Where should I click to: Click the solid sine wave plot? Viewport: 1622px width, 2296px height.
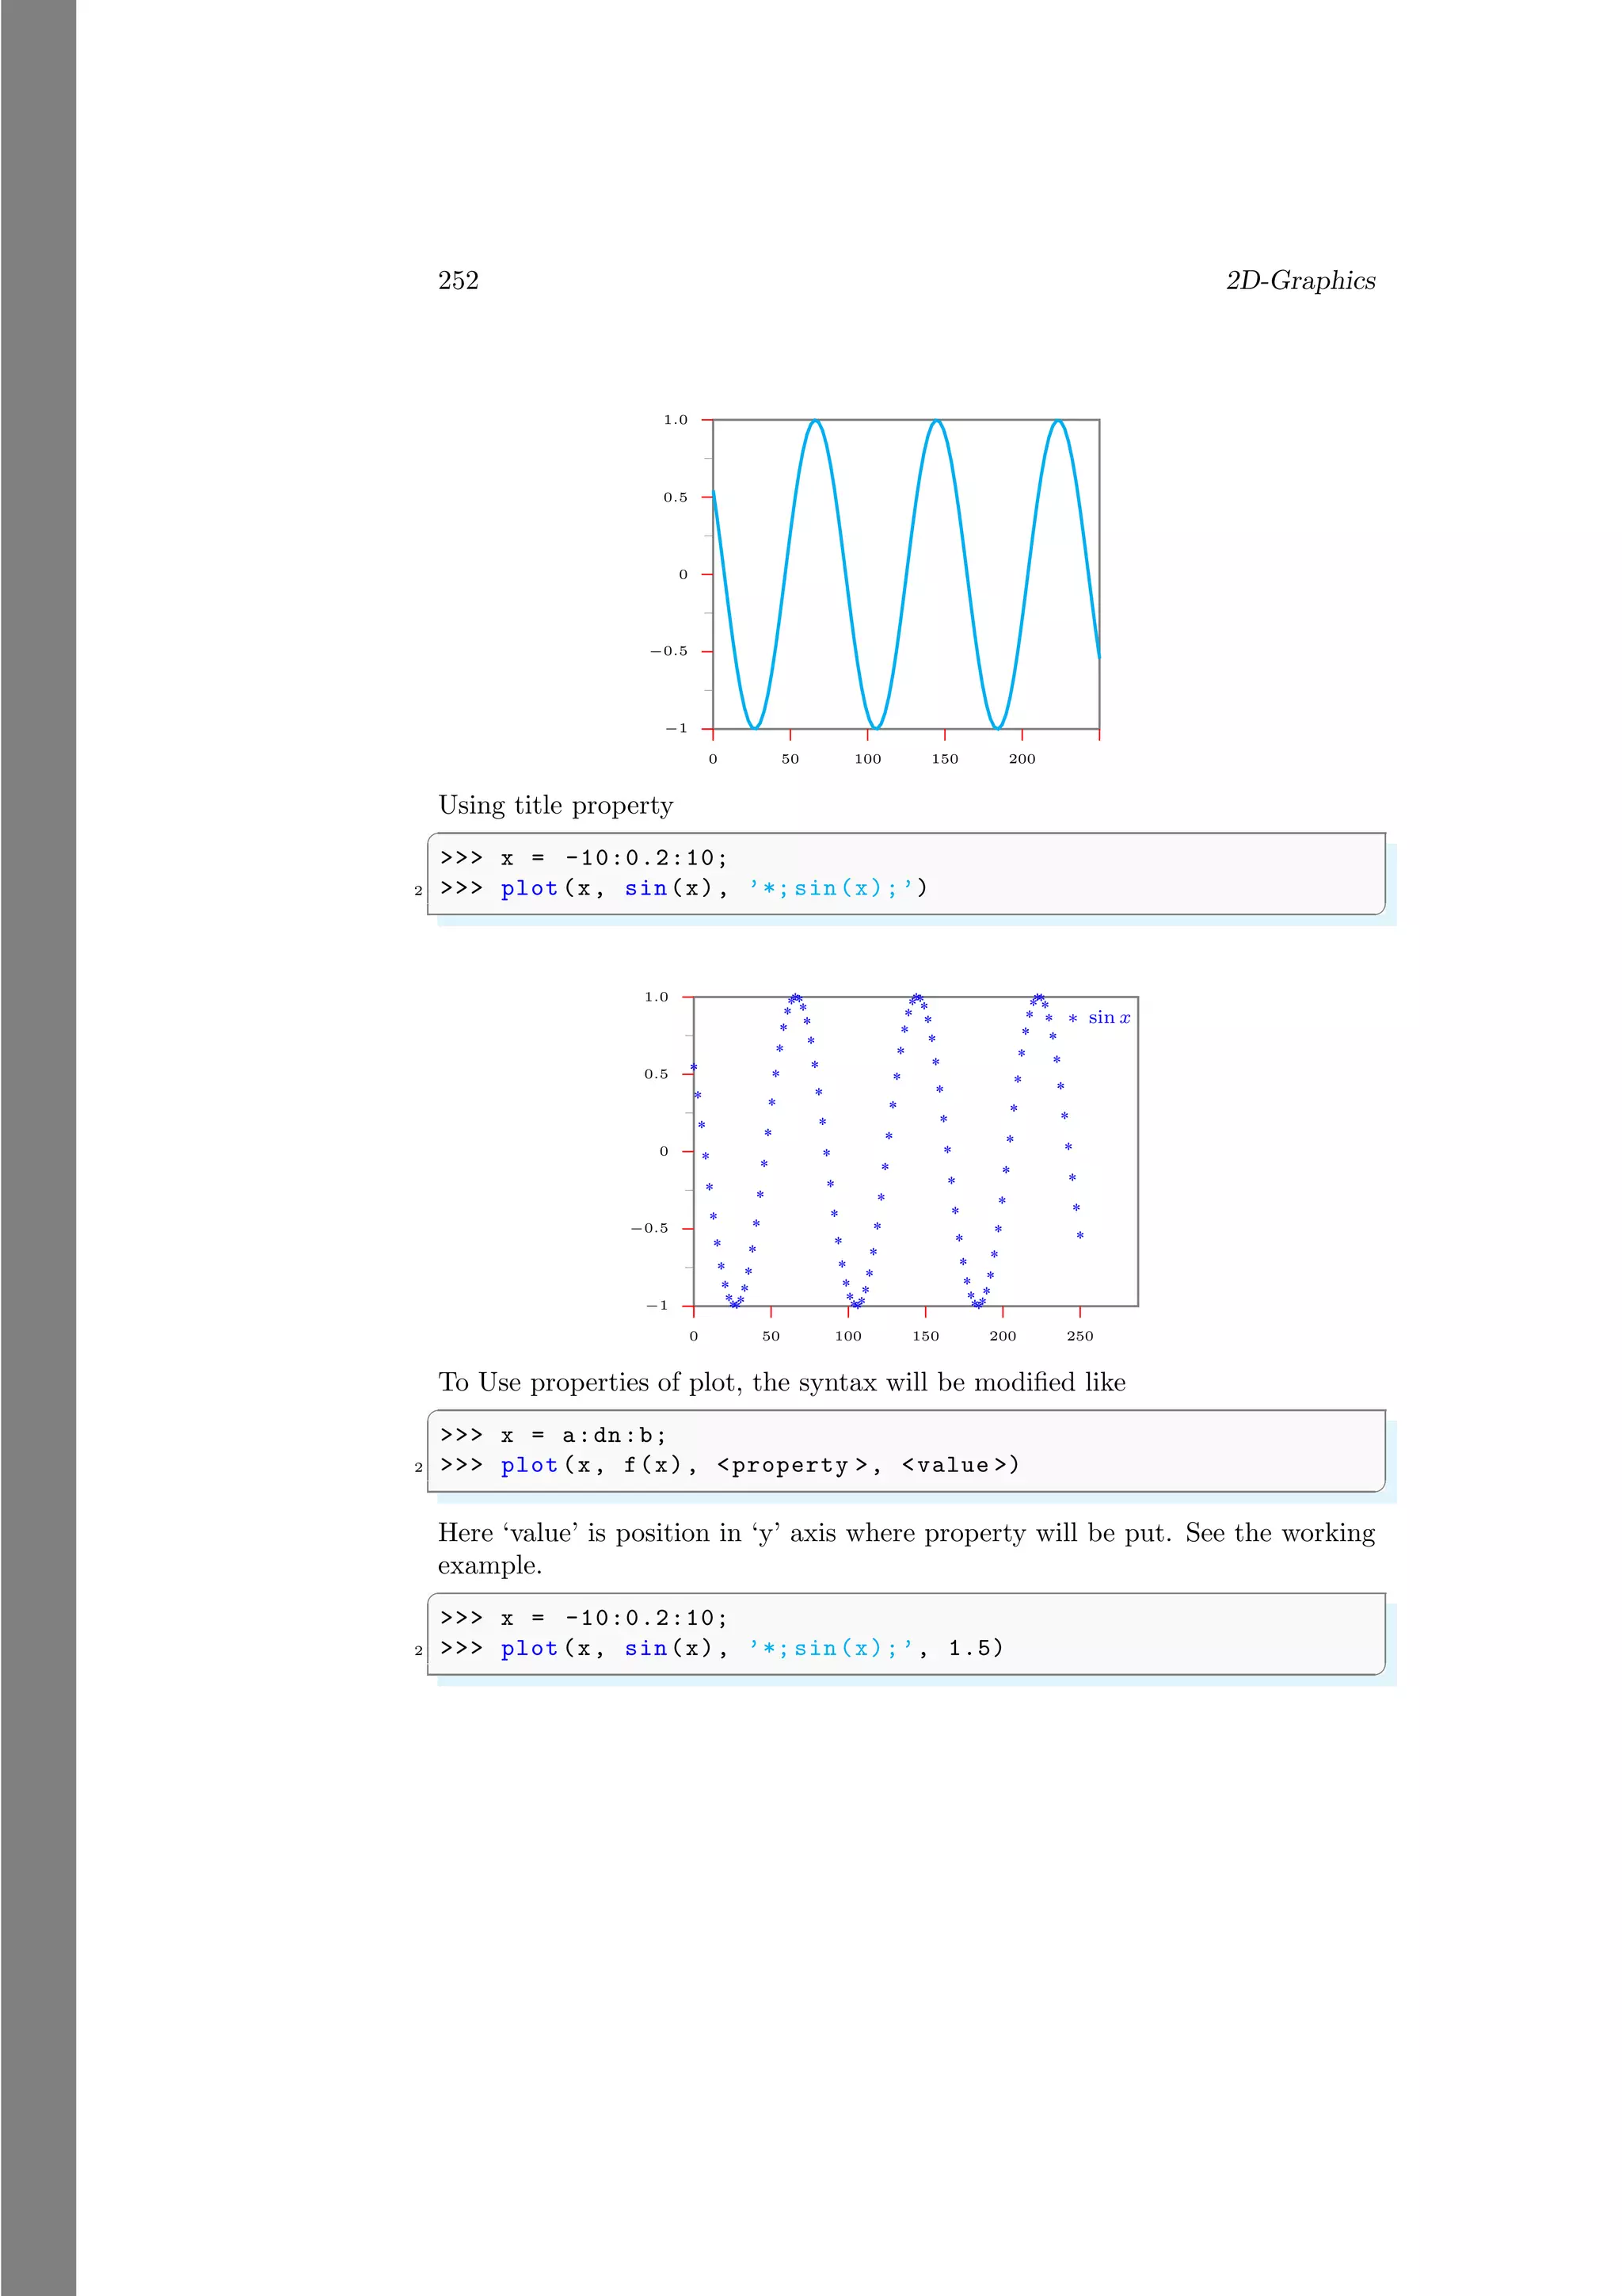pyautogui.click(x=905, y=574)
